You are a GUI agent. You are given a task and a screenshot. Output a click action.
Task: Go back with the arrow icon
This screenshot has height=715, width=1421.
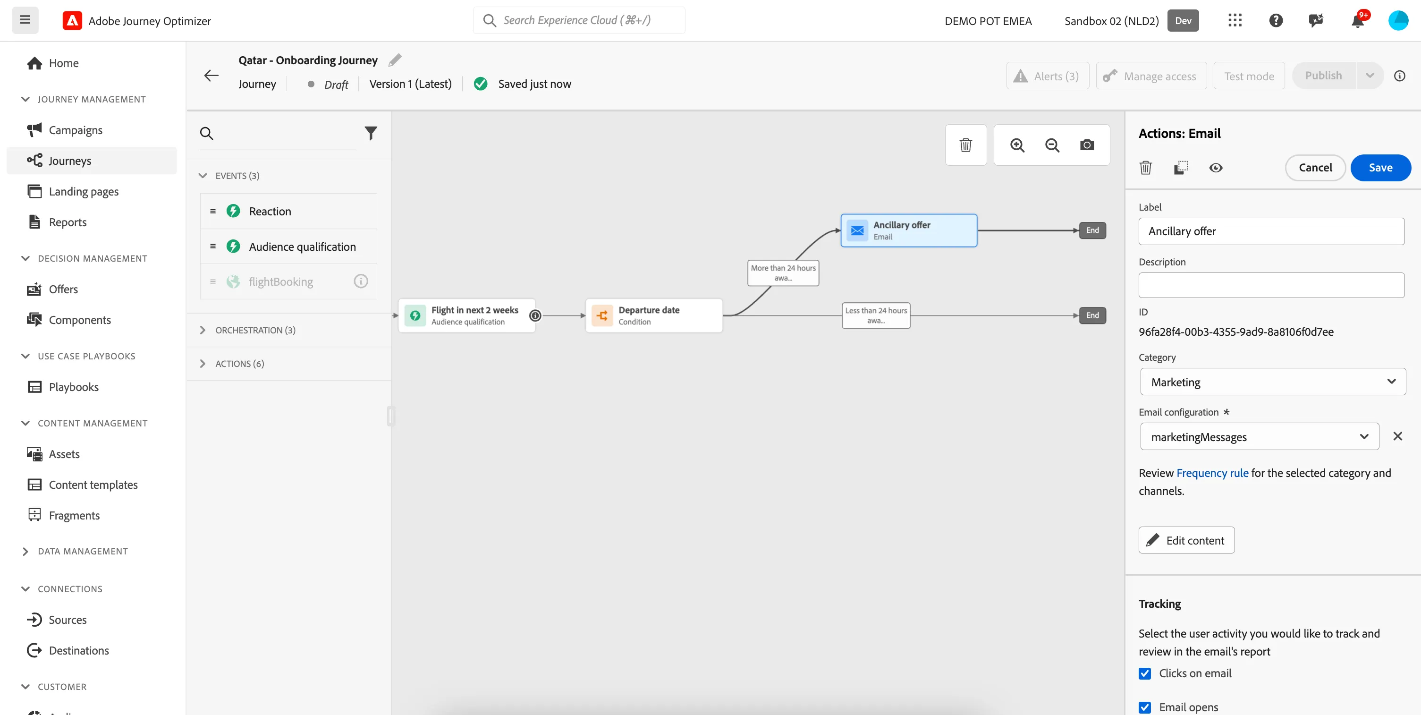tap(211, 76)
